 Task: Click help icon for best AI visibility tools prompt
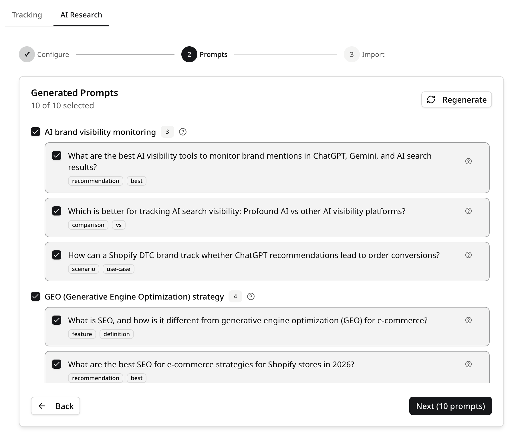(x=468, y=161)
